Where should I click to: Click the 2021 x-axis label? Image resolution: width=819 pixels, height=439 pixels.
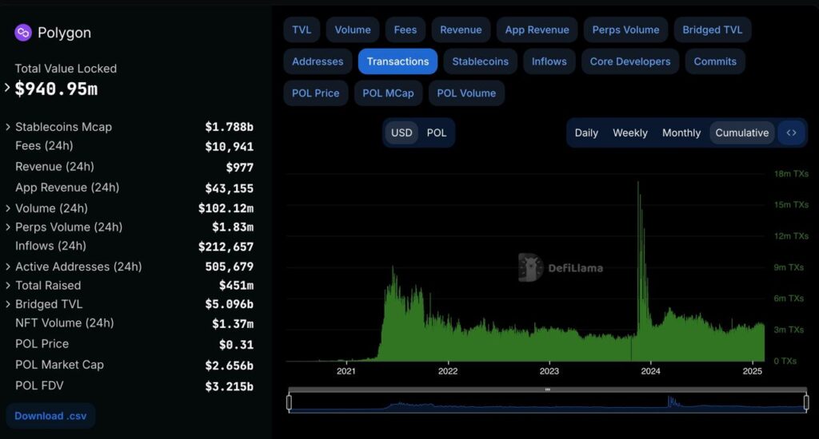coord(346,370)
